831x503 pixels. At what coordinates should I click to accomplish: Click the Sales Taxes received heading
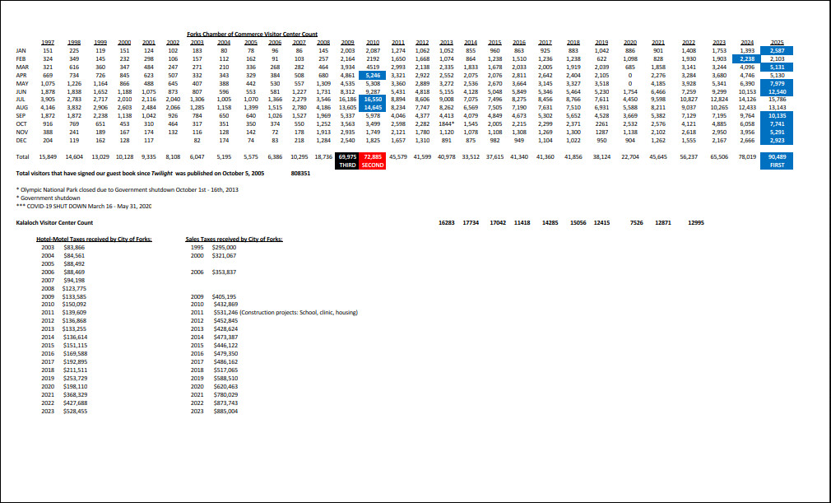coord(234,239)
